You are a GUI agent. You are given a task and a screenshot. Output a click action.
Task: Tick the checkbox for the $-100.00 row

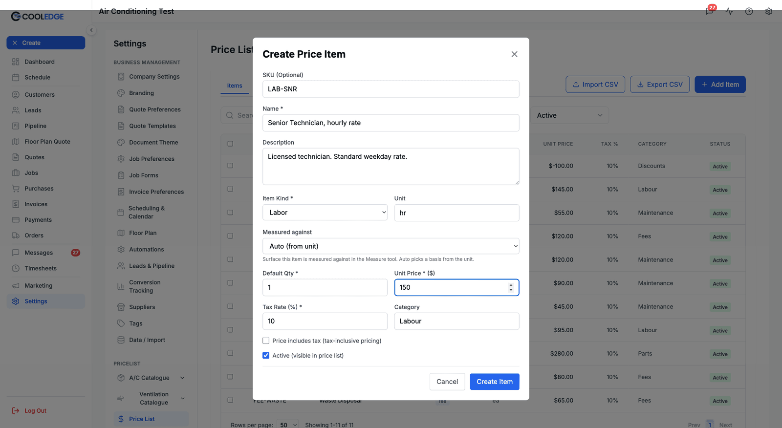230,166
